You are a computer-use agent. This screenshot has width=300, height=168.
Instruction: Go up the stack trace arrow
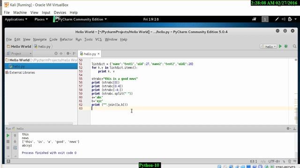pos(15,135)
